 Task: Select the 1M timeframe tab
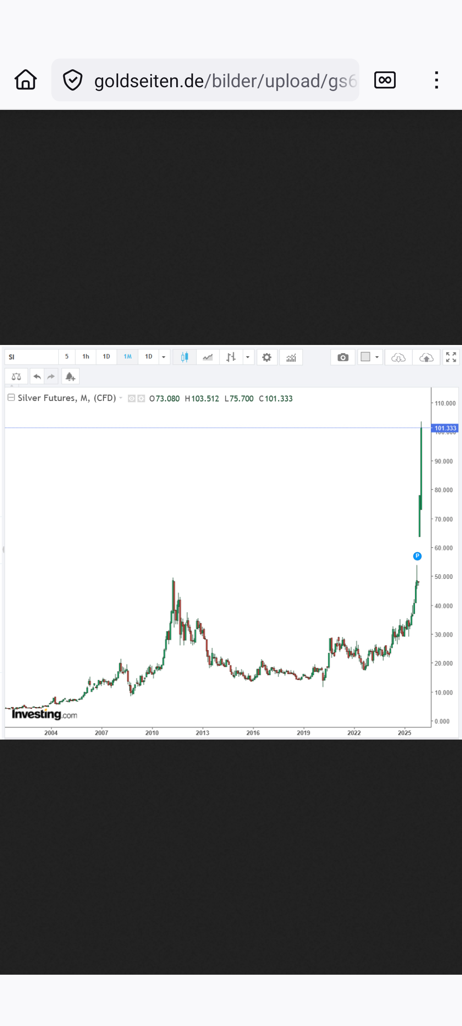[127, 357]
